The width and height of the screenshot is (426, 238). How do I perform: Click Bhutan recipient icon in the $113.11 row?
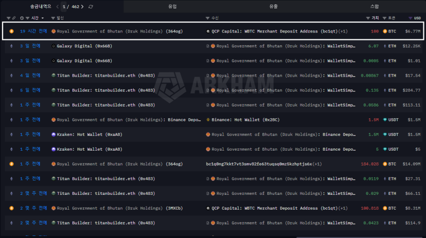pyautogui.click(x=213, y=105)
